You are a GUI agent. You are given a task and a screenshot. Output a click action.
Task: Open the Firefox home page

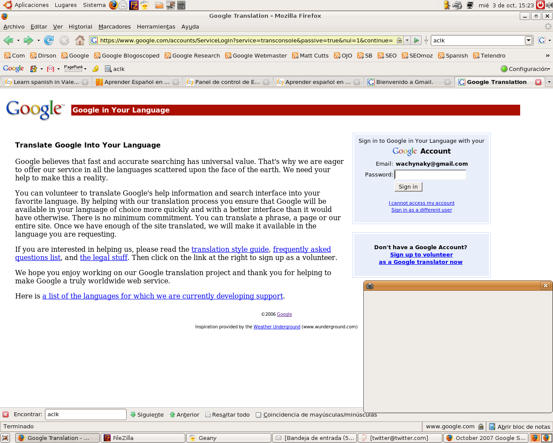[x=80, y=40]
